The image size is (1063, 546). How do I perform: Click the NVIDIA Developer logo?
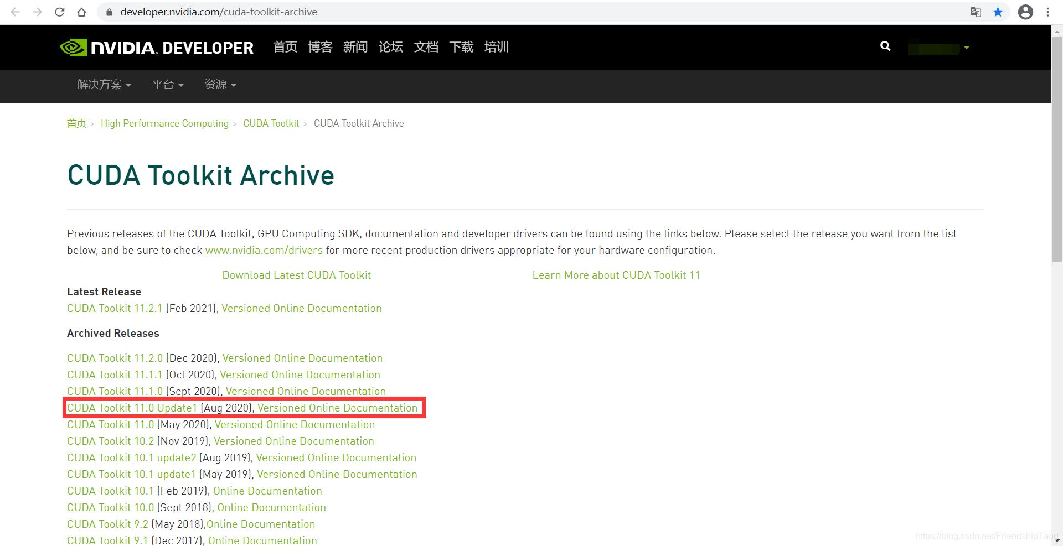pos(157,48)
